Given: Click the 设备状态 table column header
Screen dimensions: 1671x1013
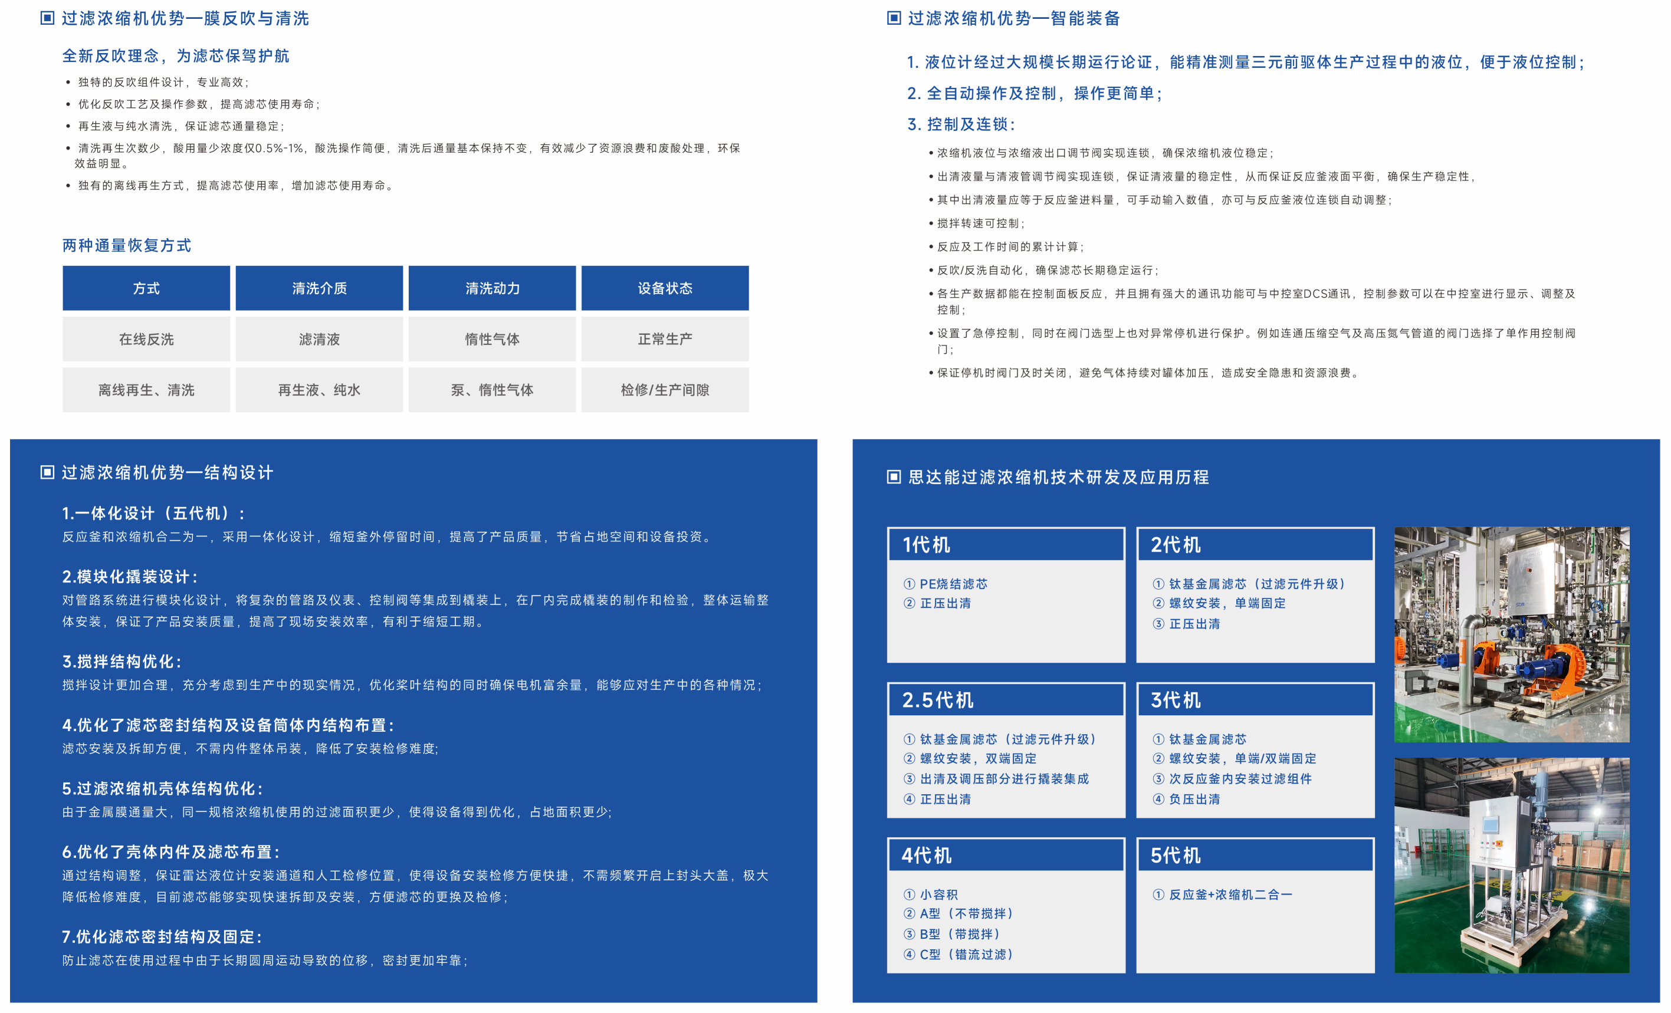Looking at the screenshot, I should pos(665,288).
